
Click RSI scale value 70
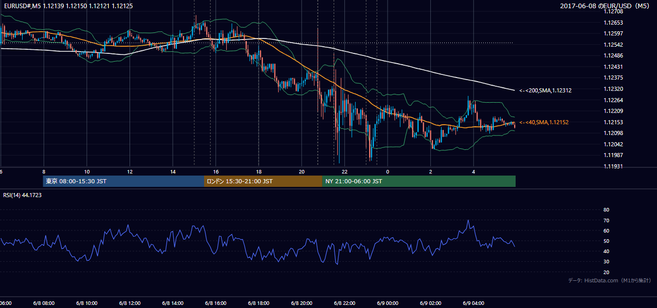coord(606,220)
